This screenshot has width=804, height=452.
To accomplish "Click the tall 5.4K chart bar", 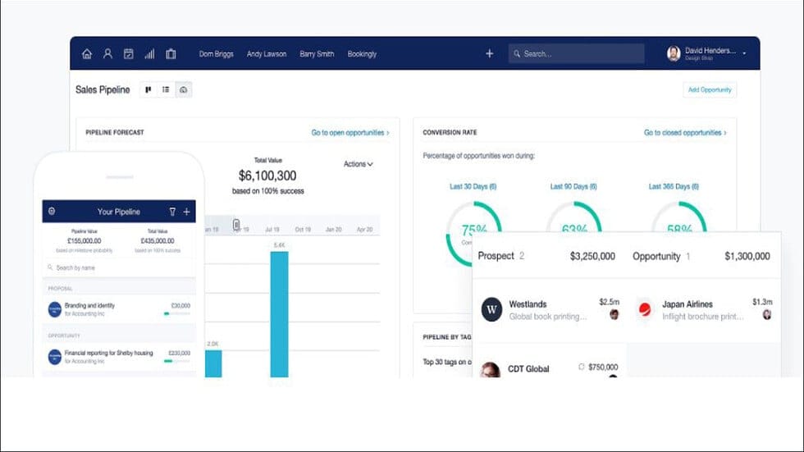I will point(279,314).
